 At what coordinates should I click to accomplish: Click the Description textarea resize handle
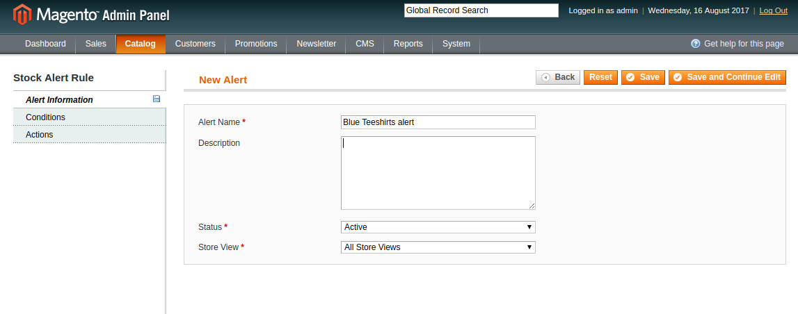pos(532,206)
